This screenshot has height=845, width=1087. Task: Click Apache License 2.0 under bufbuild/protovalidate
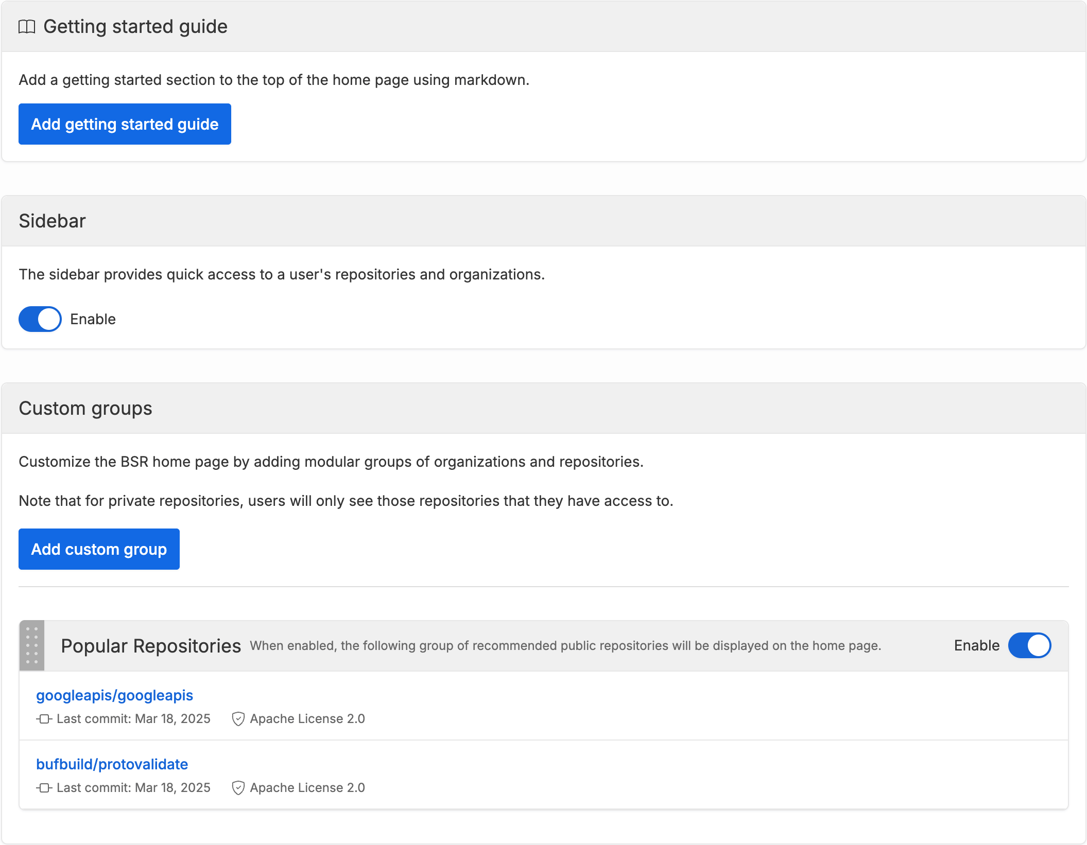[307, 788]
